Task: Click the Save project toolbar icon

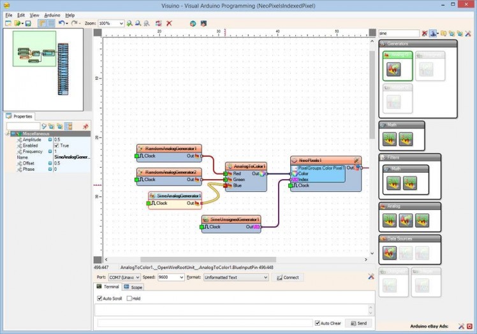Action: (28, 24)
